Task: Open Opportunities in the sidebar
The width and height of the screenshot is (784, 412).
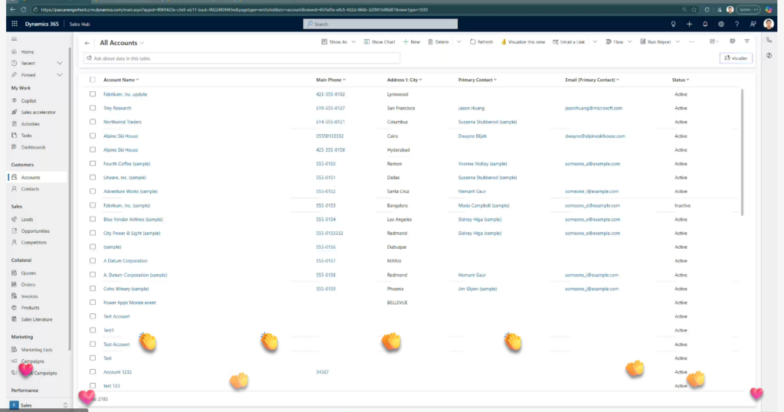Action: tap(35, 231)
